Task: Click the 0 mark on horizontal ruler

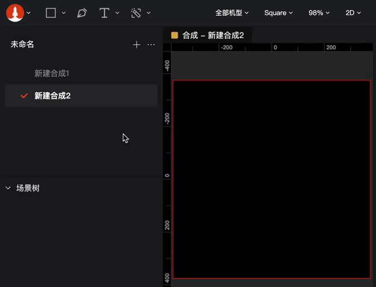Action: 275,47
